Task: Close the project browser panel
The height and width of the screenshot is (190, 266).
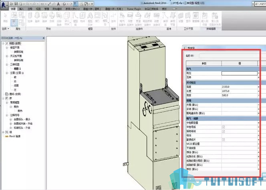Action: [43, 38]
